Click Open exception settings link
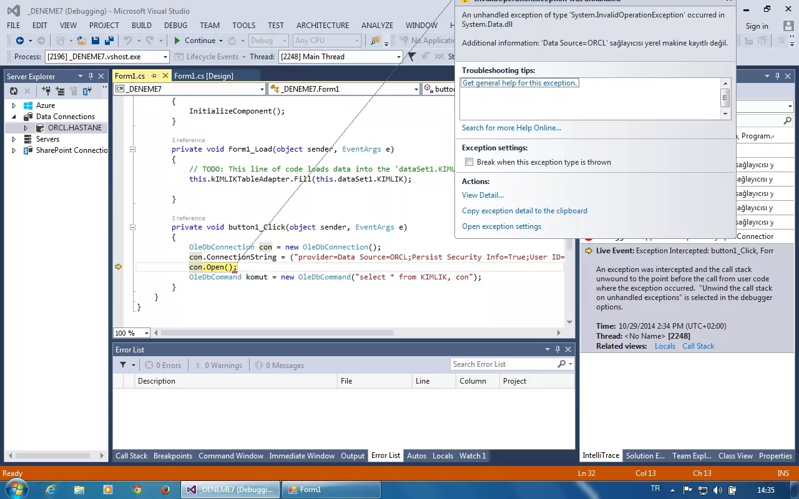This screenshot has height=499, width=799. click(501, 226)
